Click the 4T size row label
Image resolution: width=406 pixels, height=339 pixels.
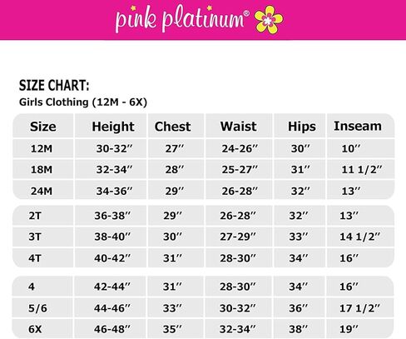(x=35, y=258)
